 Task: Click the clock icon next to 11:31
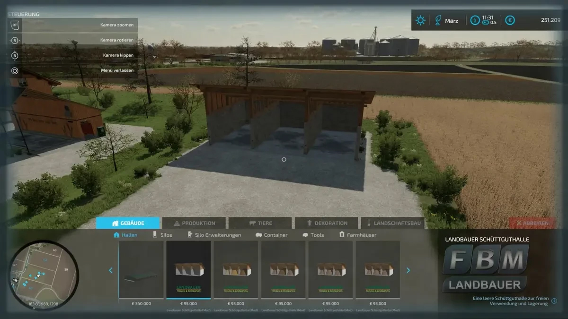475,20
